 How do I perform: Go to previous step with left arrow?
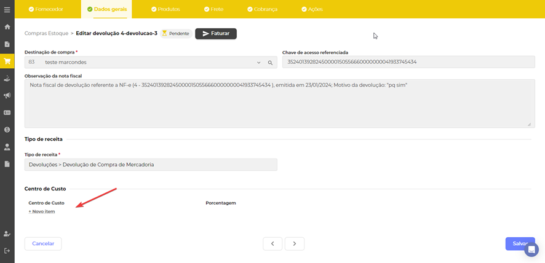272,244
